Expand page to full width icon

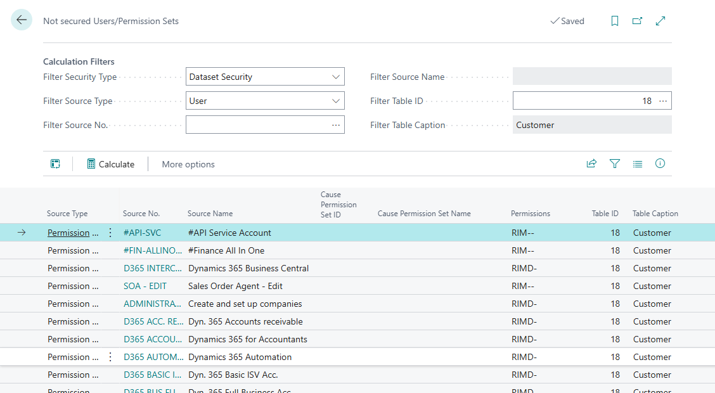point(660,21)
